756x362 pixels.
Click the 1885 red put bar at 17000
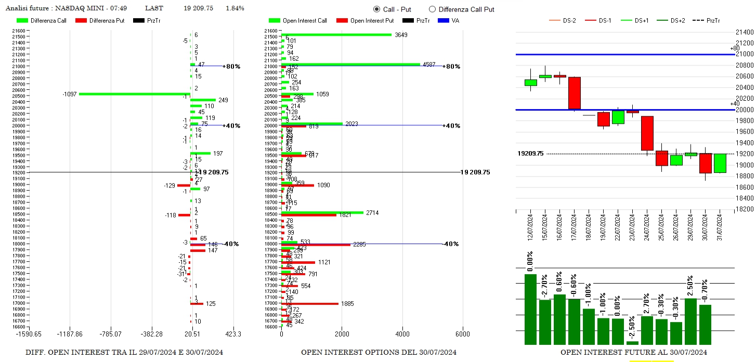click(310, 304)
